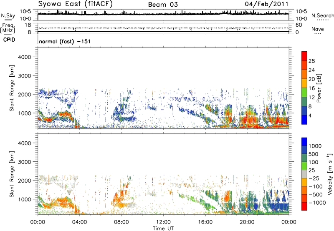Click the "-25" label on Velocity scale
Screen dimensions: 334x231
[x=314, y=178]
